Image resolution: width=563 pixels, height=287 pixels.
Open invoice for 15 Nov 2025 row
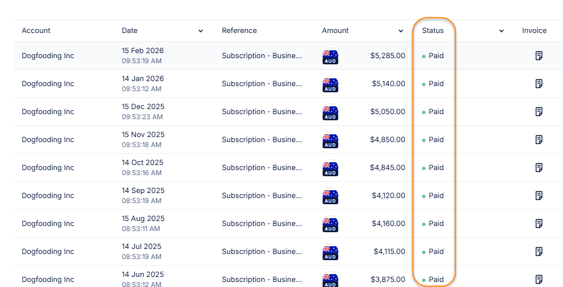539,140
